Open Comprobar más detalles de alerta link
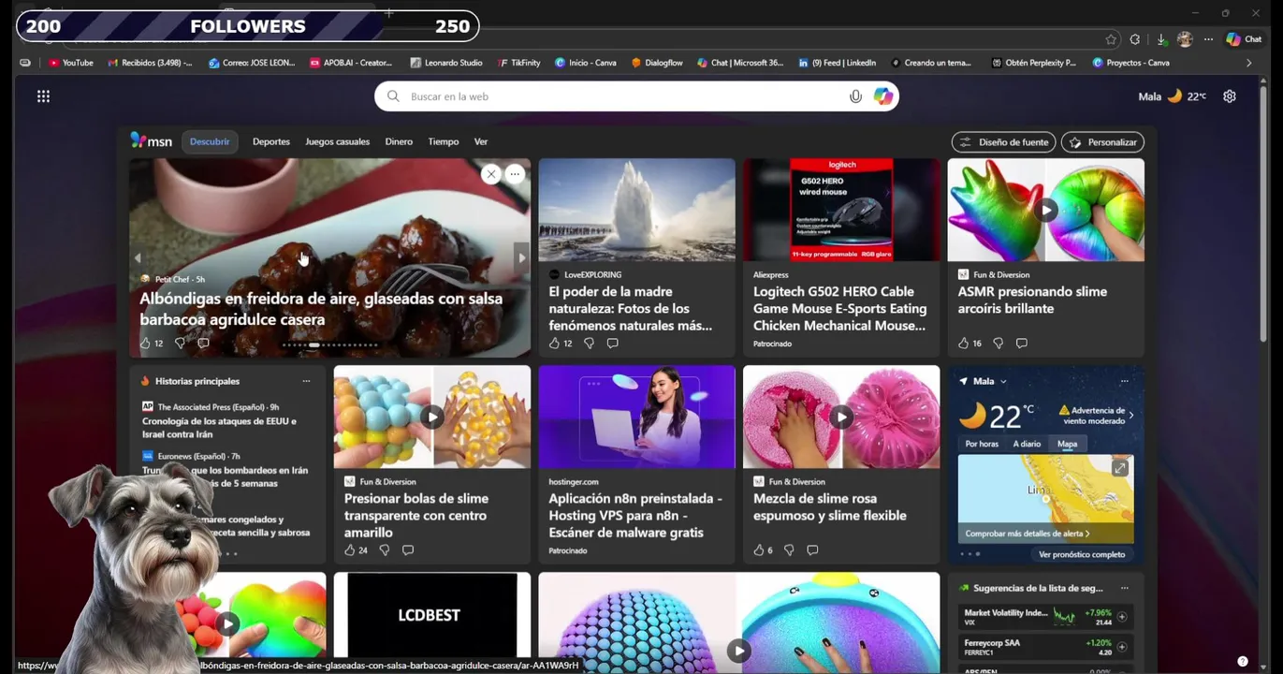This screenshot has height=674, width=1283. [1028, 534]
